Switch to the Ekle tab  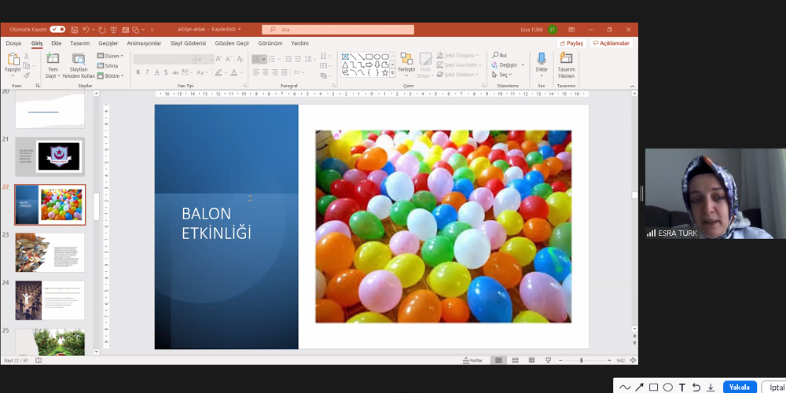click(56, 43)
